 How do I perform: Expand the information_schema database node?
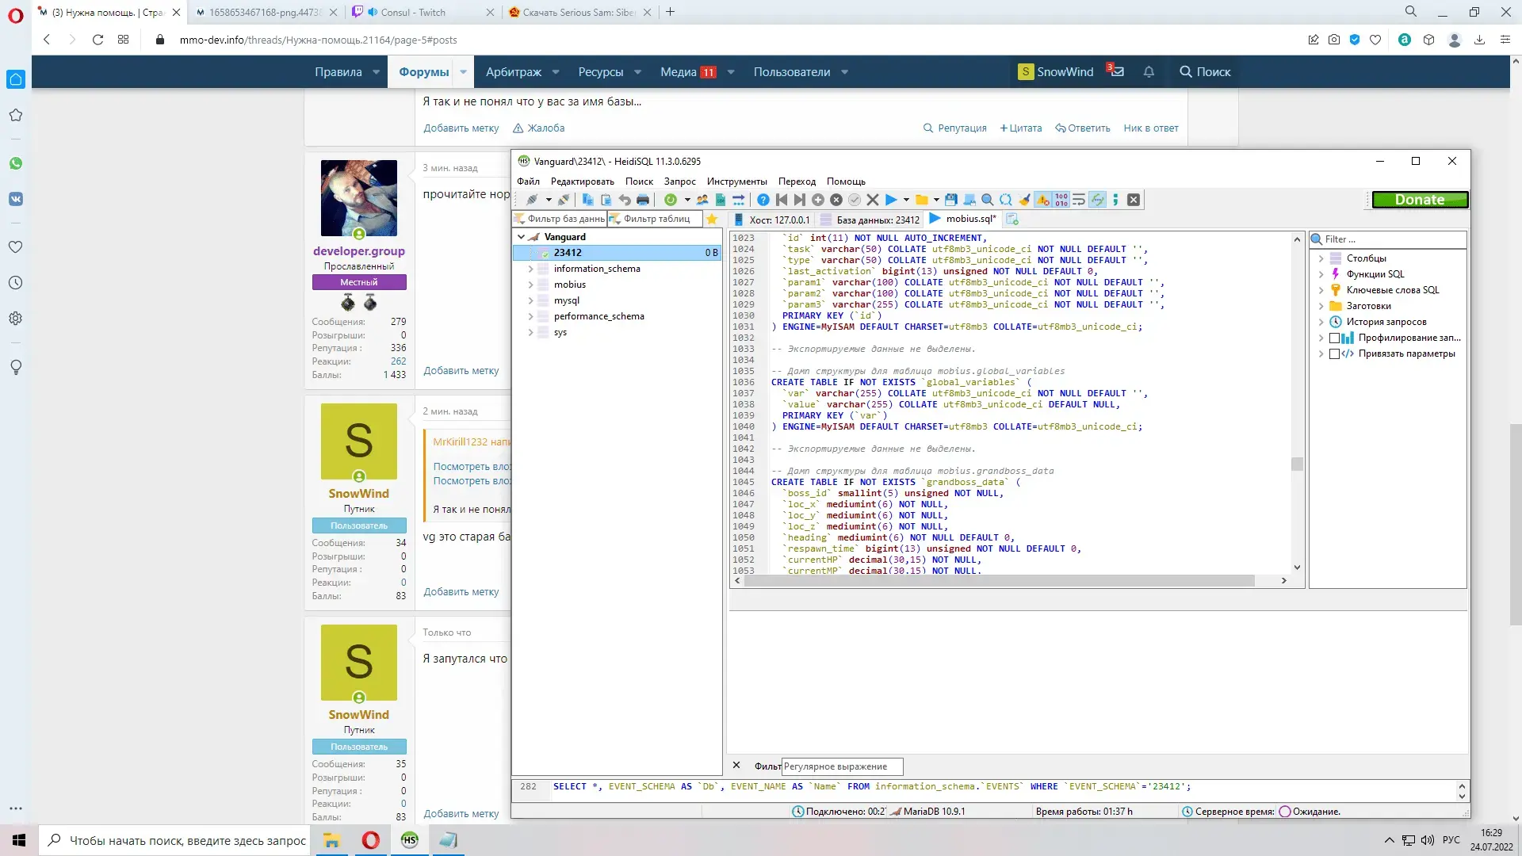click(530, 269)
